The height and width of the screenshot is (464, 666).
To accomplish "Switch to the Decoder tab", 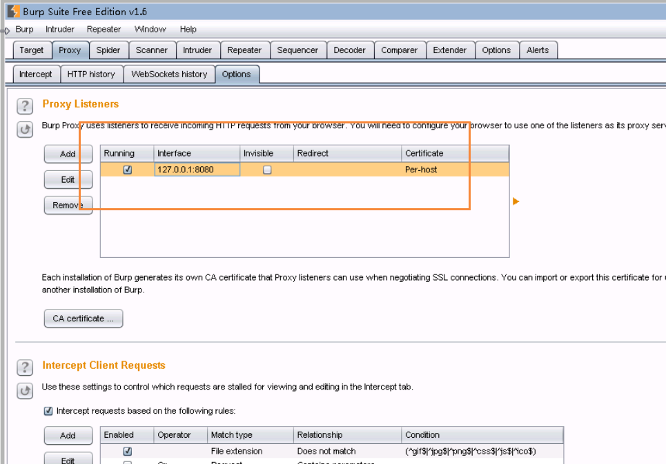I will click(x=350, y=50).
